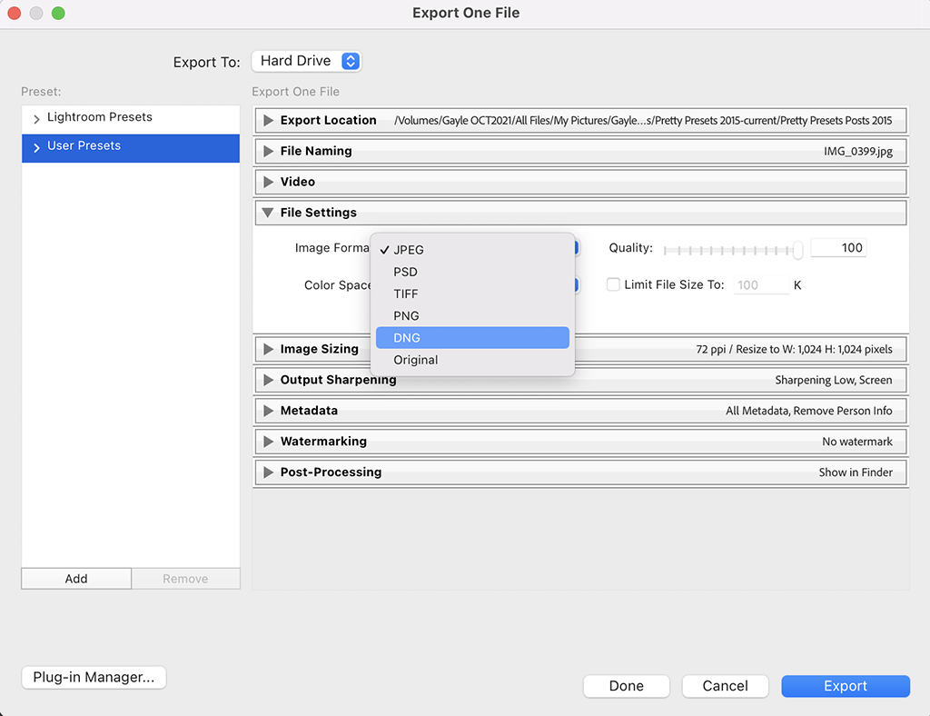
Task: Click the file size K input field
Action: [x=760, y=284]
